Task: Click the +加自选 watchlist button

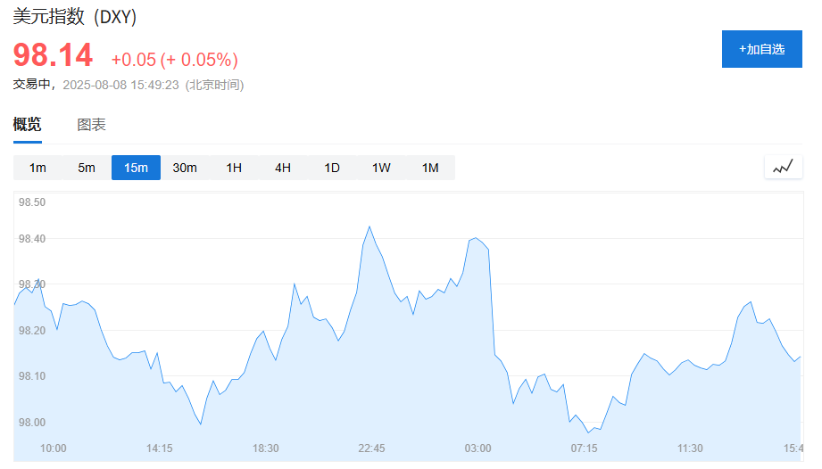Action: coord(761,49)
